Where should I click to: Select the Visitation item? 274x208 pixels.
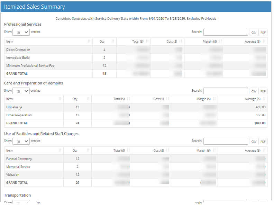coord(13,175)
